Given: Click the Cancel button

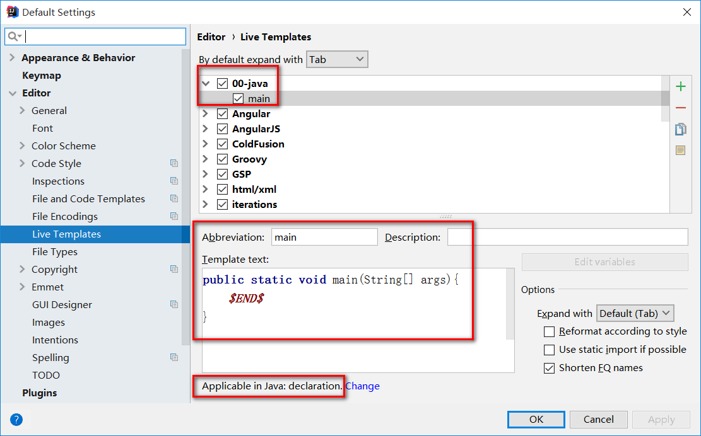Looking at the screenshot, I should point(598,420).
